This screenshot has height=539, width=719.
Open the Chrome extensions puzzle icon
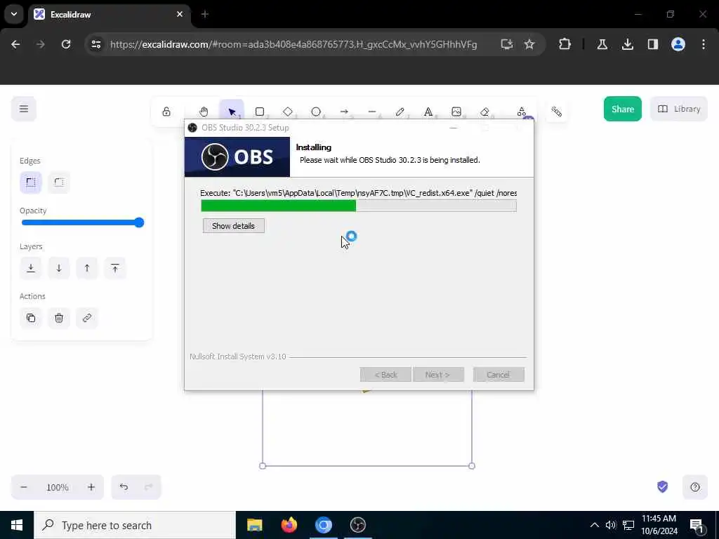click(x=565, y=44)
